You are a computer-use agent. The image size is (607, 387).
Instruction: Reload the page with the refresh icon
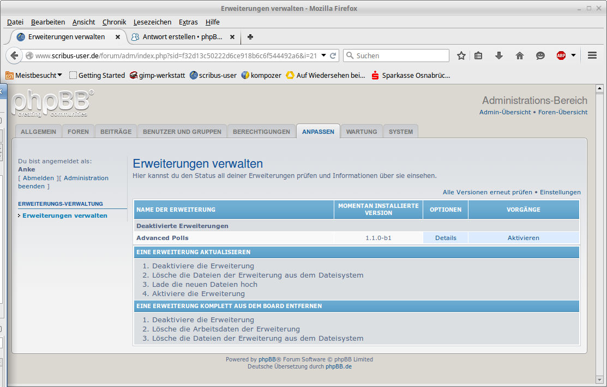pyautogui.click(x=333, y=56)
